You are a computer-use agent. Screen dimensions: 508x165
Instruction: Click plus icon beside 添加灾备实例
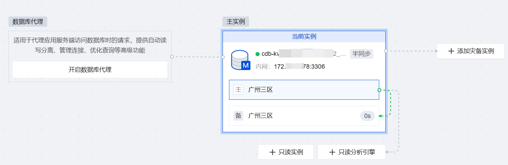(451, 51)
